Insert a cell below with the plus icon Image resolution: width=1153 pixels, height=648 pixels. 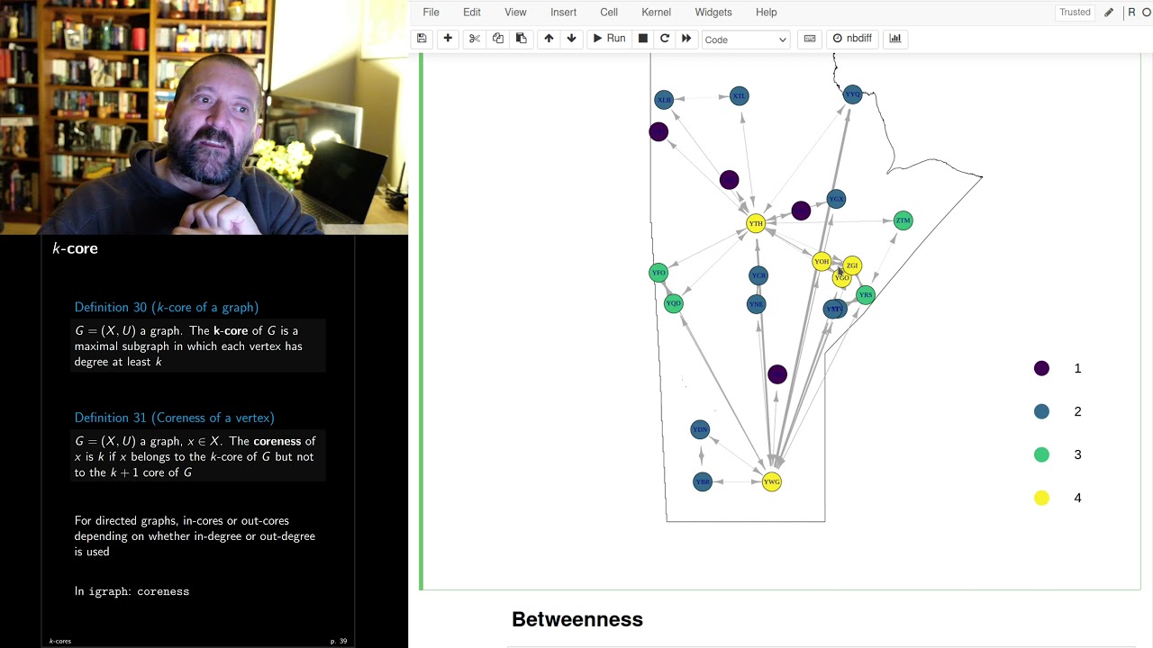point(448,39)
